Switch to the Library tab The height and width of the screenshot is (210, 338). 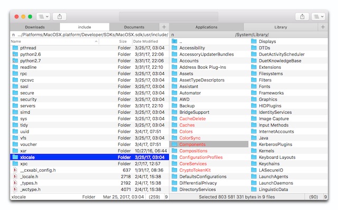click(x=280, y=27)
